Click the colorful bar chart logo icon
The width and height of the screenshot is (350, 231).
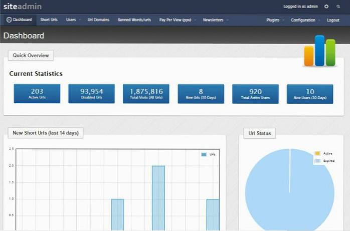[x=319, y=51]
